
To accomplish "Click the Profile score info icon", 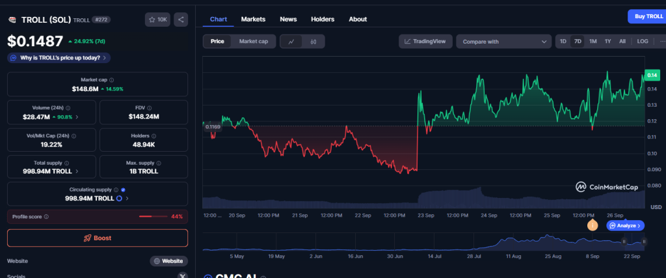I will pyautogui.click(x=46, y=216).
